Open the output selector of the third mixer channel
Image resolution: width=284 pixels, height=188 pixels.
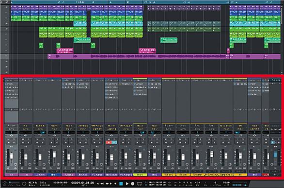pyautogui.click(x=40, y=129)
